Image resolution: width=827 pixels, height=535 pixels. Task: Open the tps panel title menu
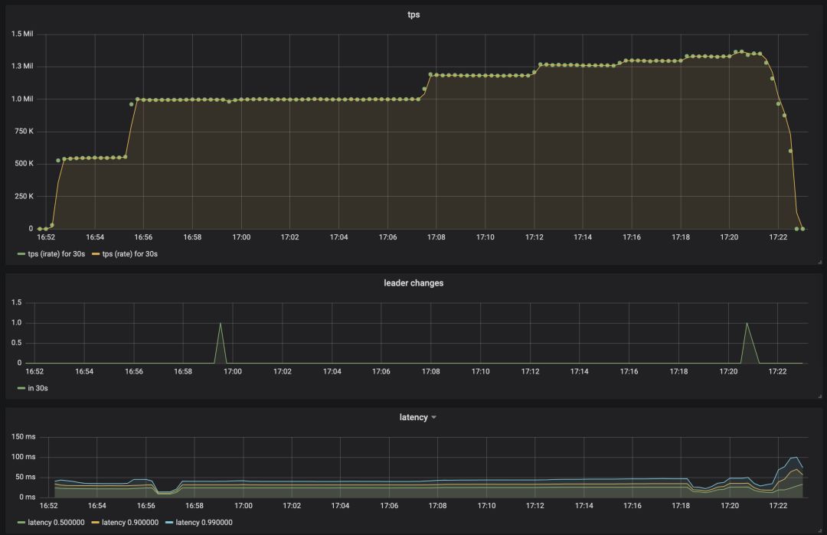click(413, 15)
